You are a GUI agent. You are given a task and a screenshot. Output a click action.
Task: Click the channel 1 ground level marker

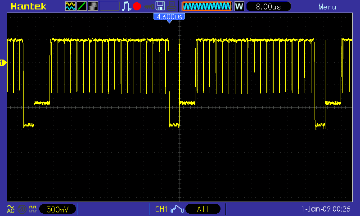(3, 63)
